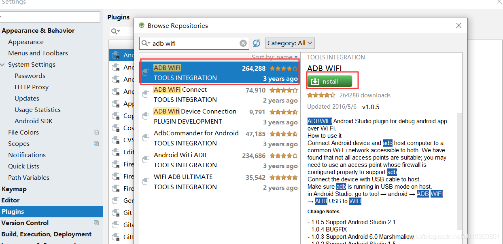Click the WIFI ADB ULTIMATE plug icon
This screenshot has height=244, width=503.
(146, 182)
